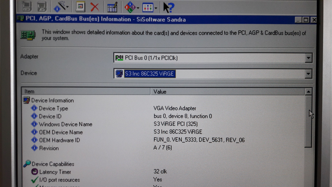Click the clock icon beside Latency Timer

tap(34, 171)
